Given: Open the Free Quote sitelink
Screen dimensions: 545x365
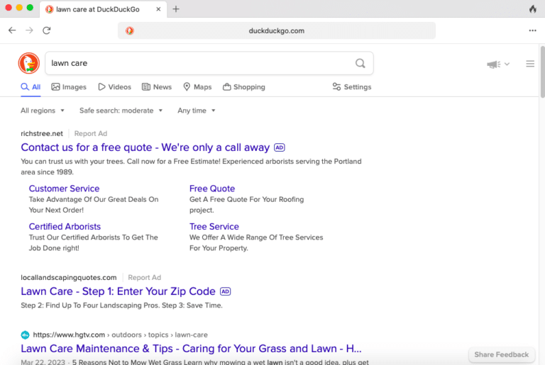Looking at the screenshot, I should 212,189.
